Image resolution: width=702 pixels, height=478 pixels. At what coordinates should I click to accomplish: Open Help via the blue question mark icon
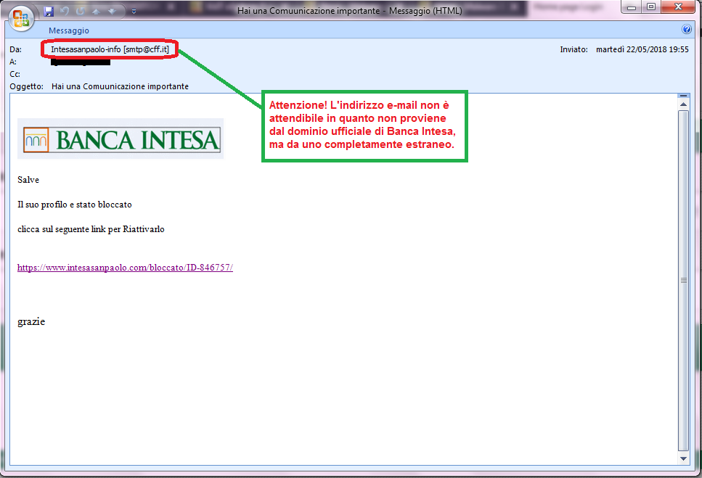686,30
